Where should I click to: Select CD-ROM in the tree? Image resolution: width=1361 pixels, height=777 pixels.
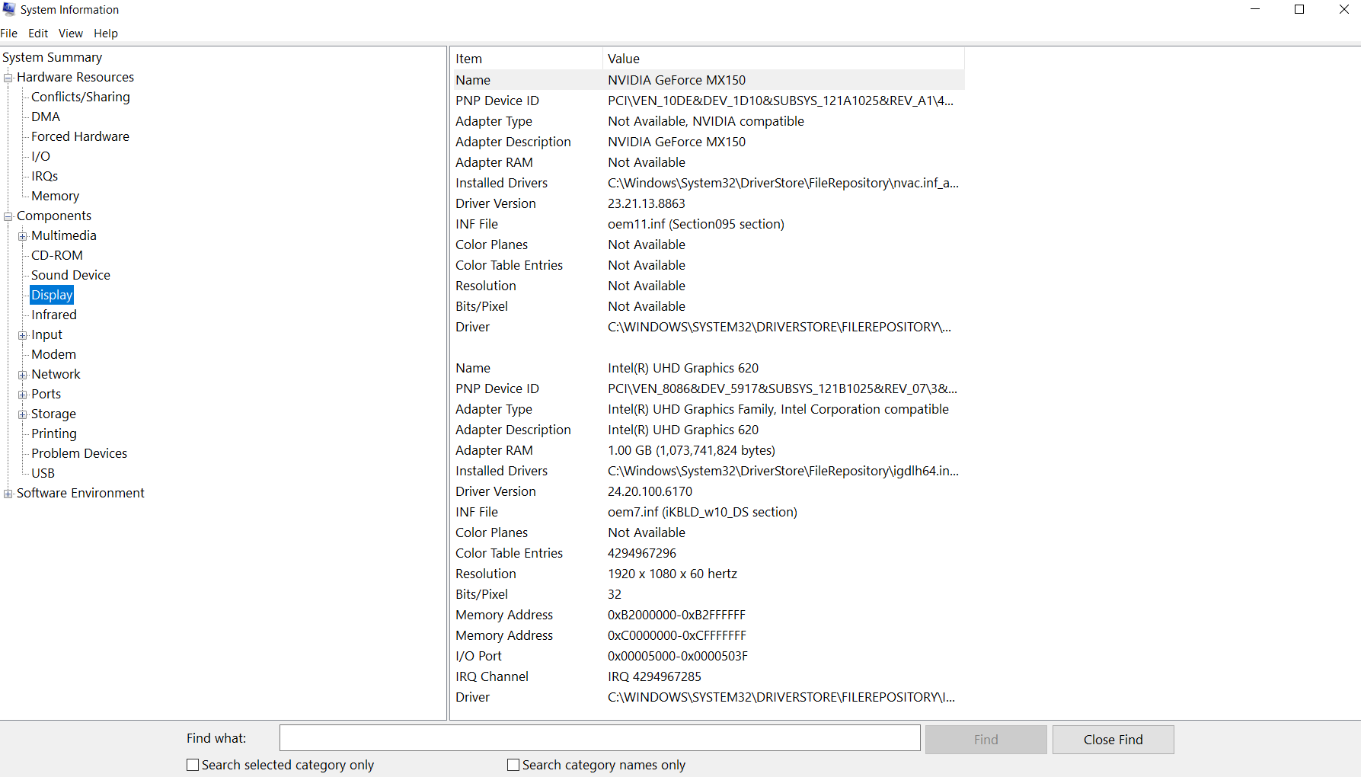tap(57, 255)
